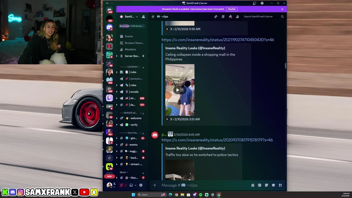Click the member list icon in header

(238, 16)
